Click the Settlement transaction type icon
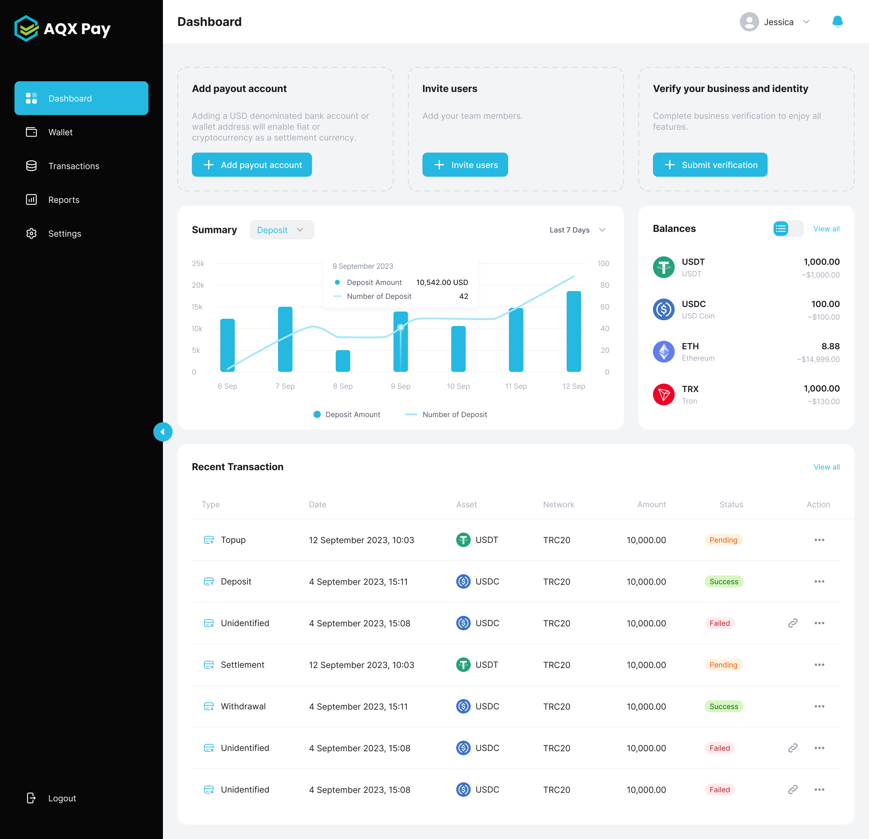 tap(209, 665)
